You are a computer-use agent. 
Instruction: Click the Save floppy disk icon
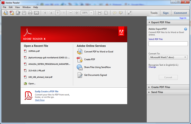coord(24,13)
